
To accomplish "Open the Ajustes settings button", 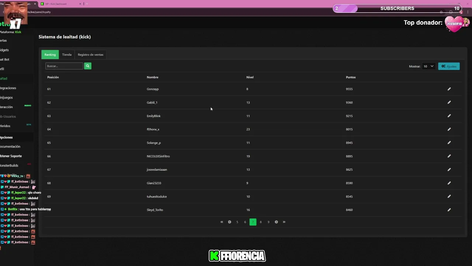I will (449, 66).
